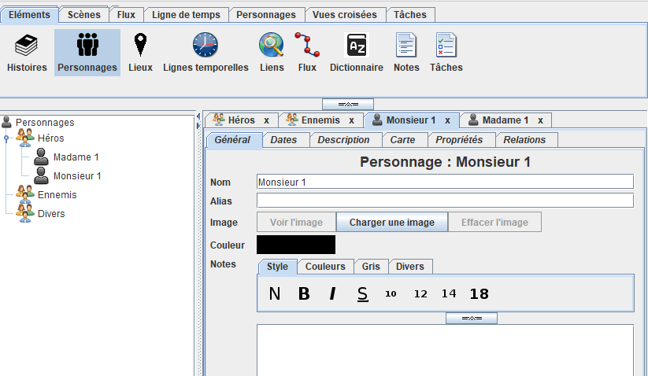Switch to the Eléments main tab
The height and width of the screenshot is (376, 648).
point(29,14)
